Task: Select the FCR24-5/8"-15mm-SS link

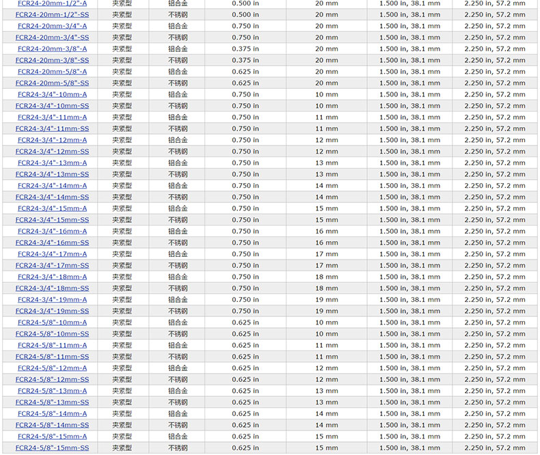Action: tap(52, 447)
